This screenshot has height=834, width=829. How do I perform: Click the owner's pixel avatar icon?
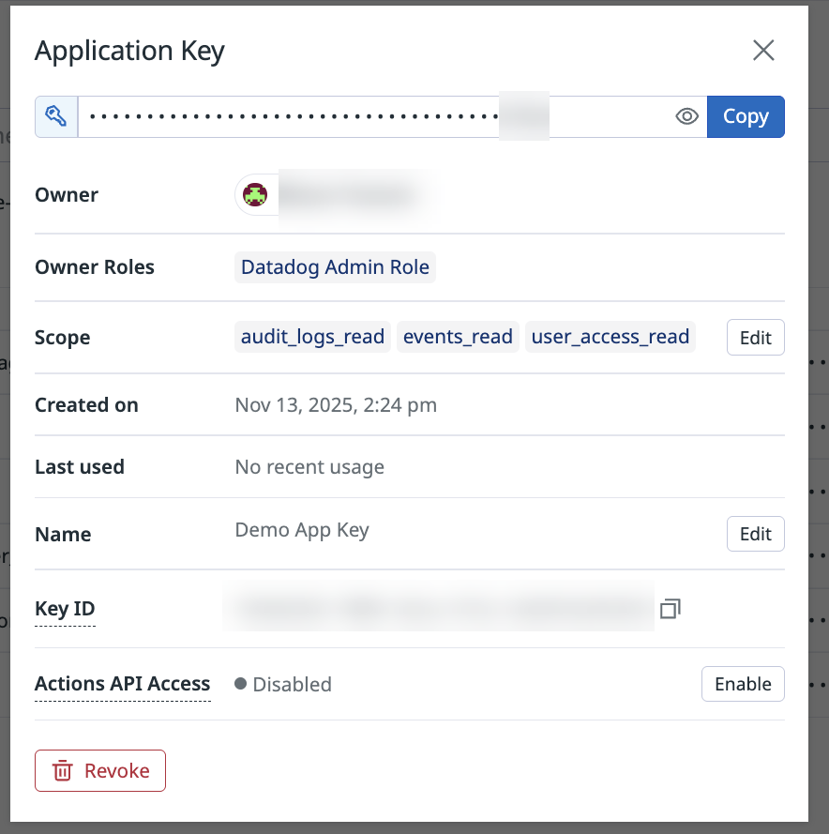click(x=255, y=195)
